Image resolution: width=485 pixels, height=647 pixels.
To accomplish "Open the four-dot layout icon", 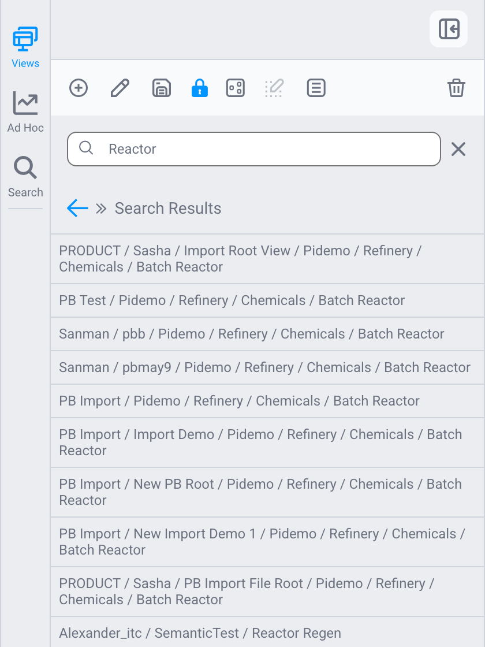I will pyautogui.click(x=236, y=88).
